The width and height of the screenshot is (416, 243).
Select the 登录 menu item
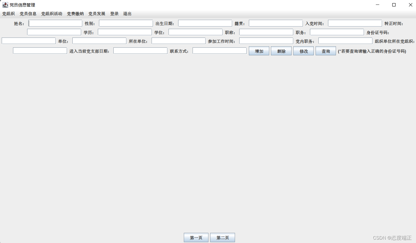pos(114,13)
